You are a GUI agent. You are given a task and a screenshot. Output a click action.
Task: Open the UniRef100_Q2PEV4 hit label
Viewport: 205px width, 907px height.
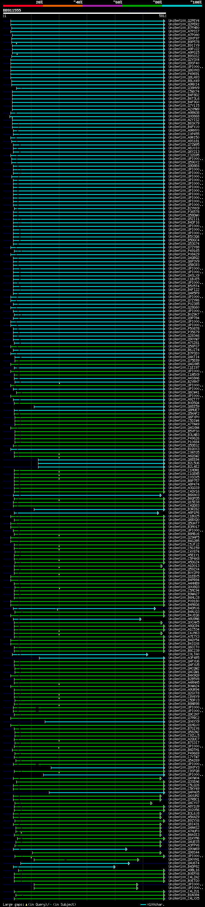184,21
